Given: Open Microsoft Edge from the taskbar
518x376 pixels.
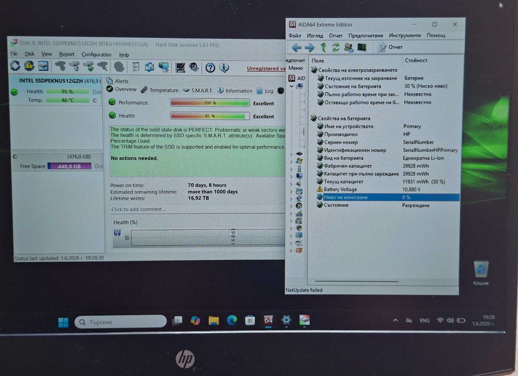Looking at the screenshot, I should coord(232,320).
